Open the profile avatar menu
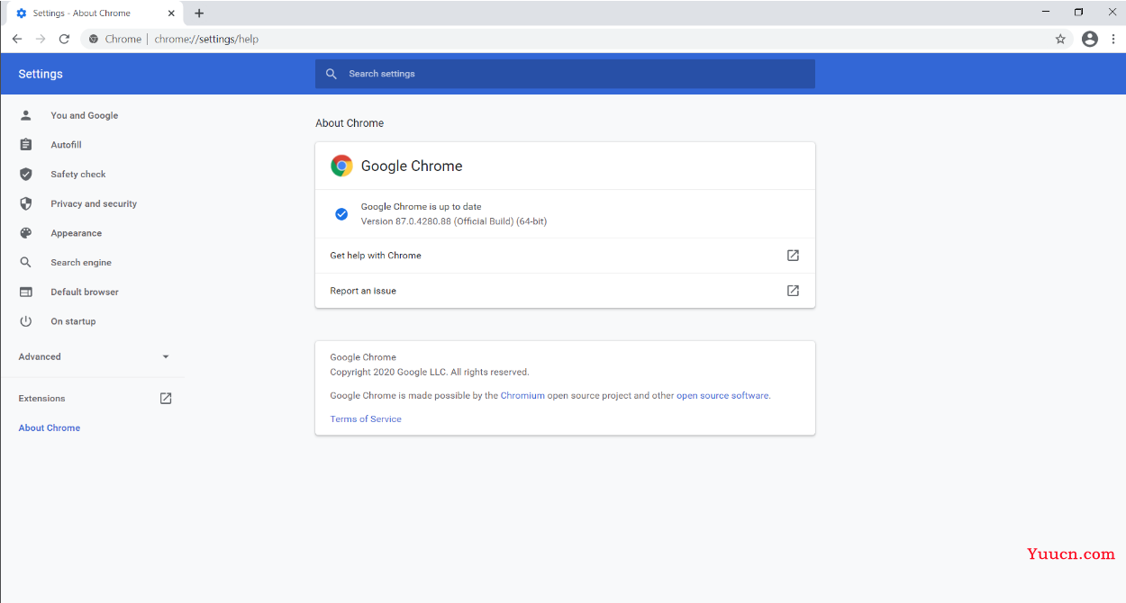The width and height of the screenshot is (1126, 603). (x=1090, y=39)
